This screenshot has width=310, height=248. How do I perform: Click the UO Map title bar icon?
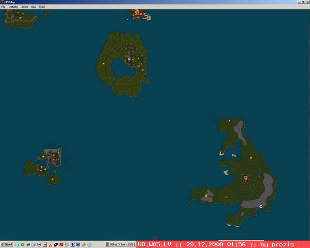(2, 2)
